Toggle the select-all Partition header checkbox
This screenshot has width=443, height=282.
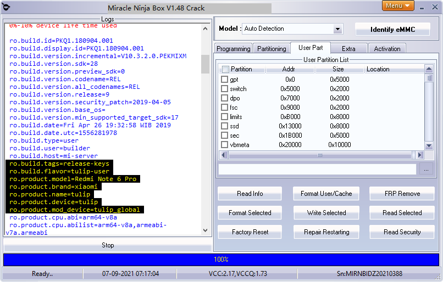point(225,69)
